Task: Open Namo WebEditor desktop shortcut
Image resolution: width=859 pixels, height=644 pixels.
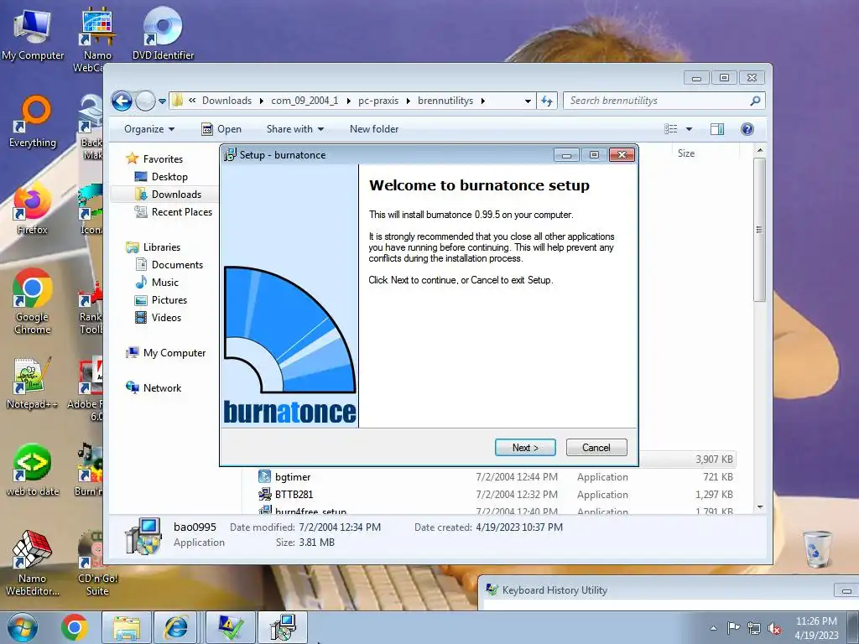Action: (33, 563)
